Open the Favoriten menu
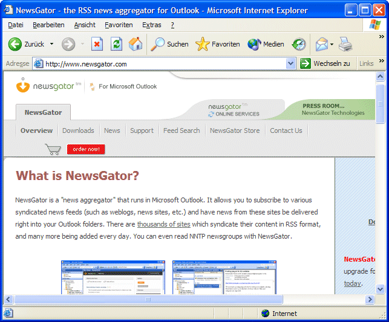Screen dimensions: 389x322 pos(119,25)
